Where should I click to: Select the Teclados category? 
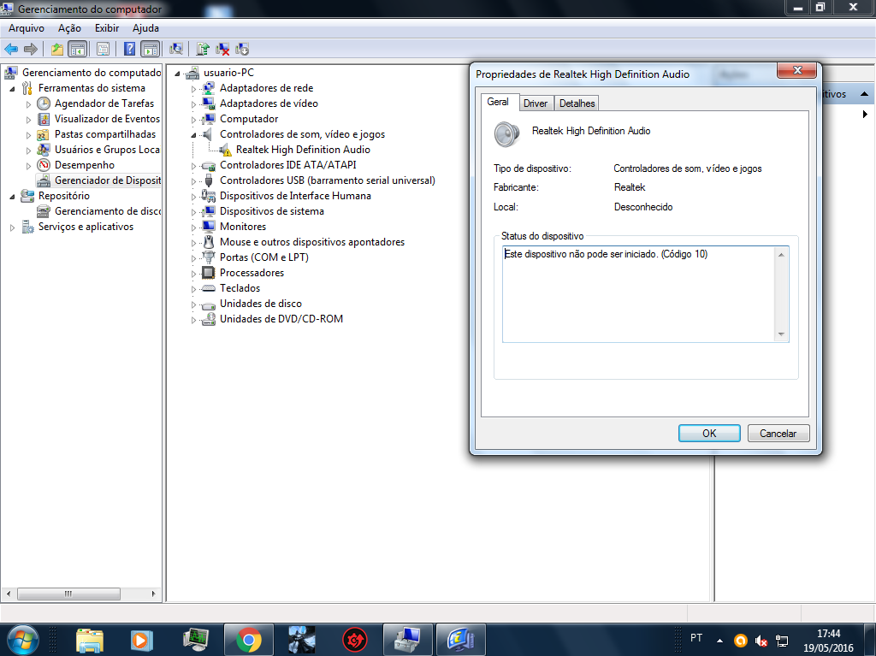240,287
